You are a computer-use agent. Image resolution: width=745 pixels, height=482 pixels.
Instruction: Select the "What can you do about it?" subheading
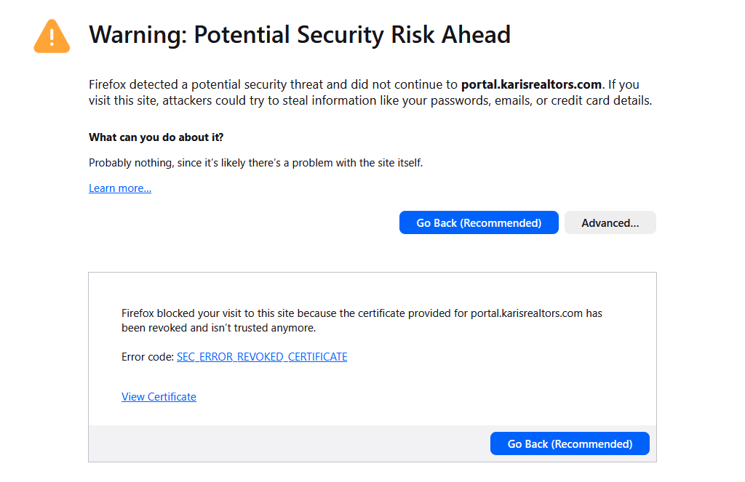click(156, 137)
